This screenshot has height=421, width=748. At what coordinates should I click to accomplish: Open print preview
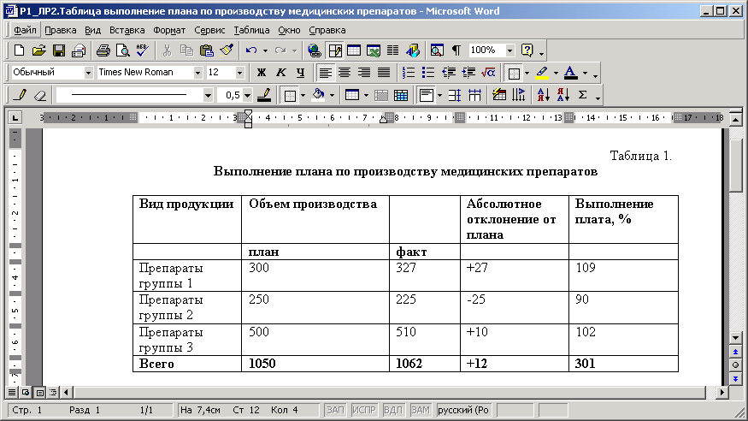(123, 50)
